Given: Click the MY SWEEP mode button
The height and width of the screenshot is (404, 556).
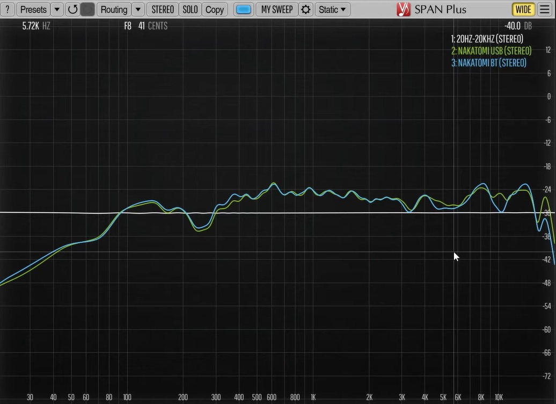Looking at the screenshot, I should point(277,9).
